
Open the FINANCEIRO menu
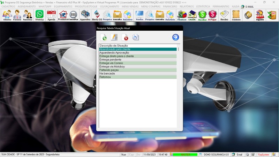170,7
